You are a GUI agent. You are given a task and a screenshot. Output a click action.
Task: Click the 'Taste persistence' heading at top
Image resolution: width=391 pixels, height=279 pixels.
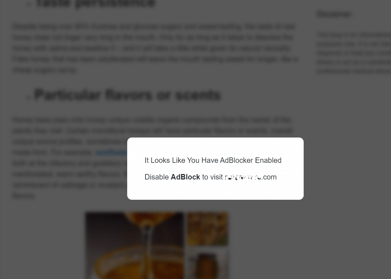tap(96, 4)
